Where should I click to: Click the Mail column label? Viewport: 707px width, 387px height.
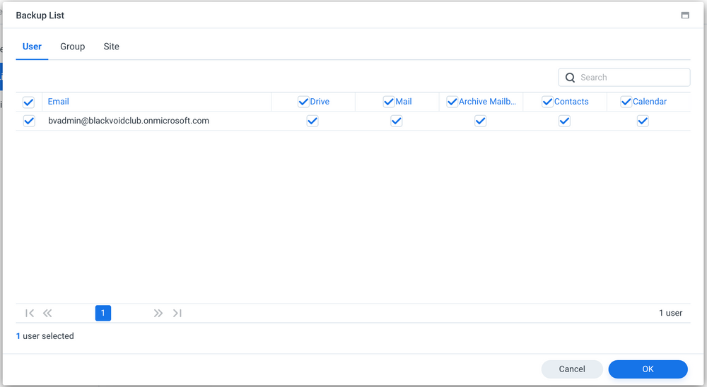[x=404, y=102]
